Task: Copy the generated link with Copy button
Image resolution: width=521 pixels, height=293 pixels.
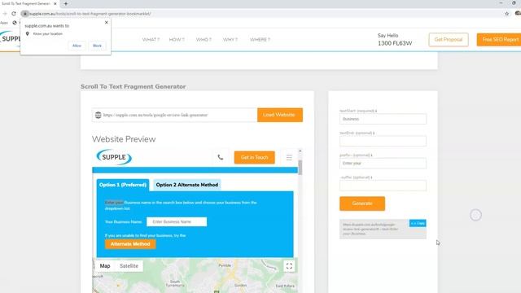Action: tap(418, 223)
